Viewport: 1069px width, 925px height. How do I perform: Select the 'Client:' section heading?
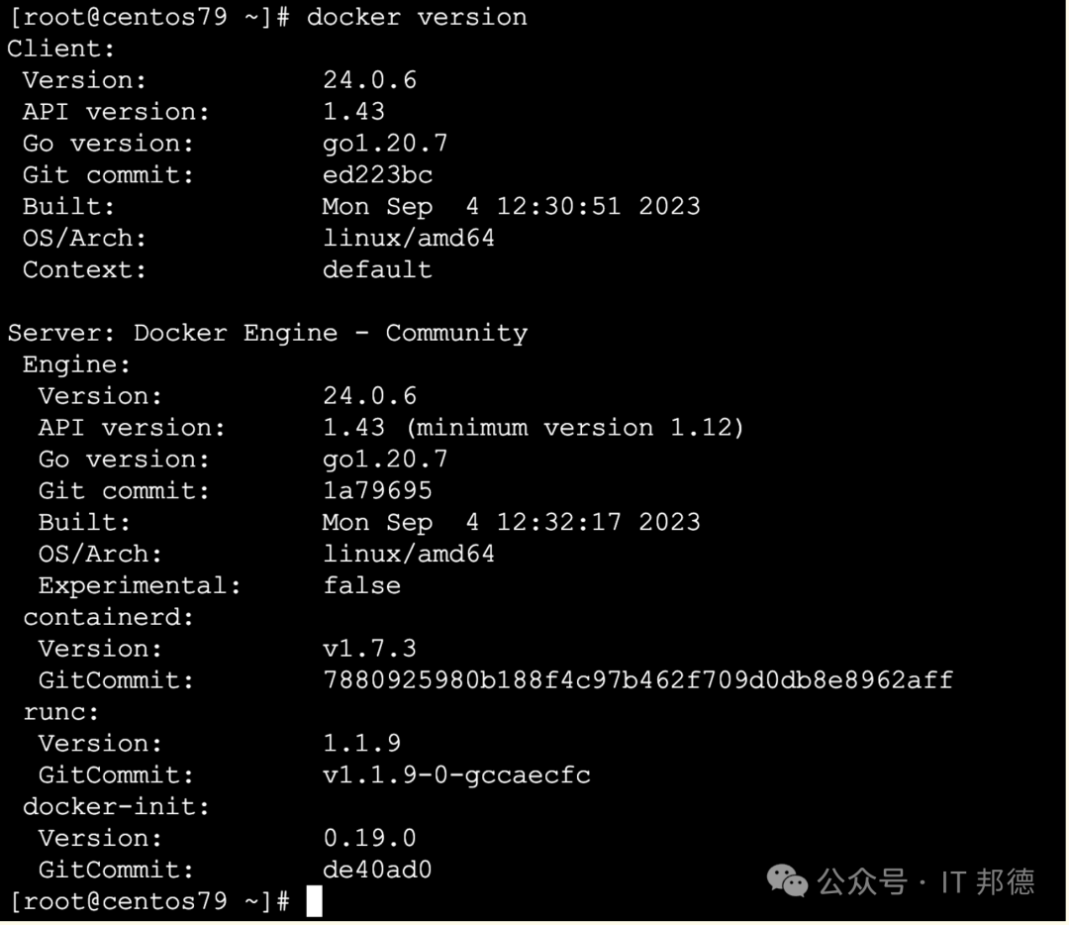(x=61, y=49)
